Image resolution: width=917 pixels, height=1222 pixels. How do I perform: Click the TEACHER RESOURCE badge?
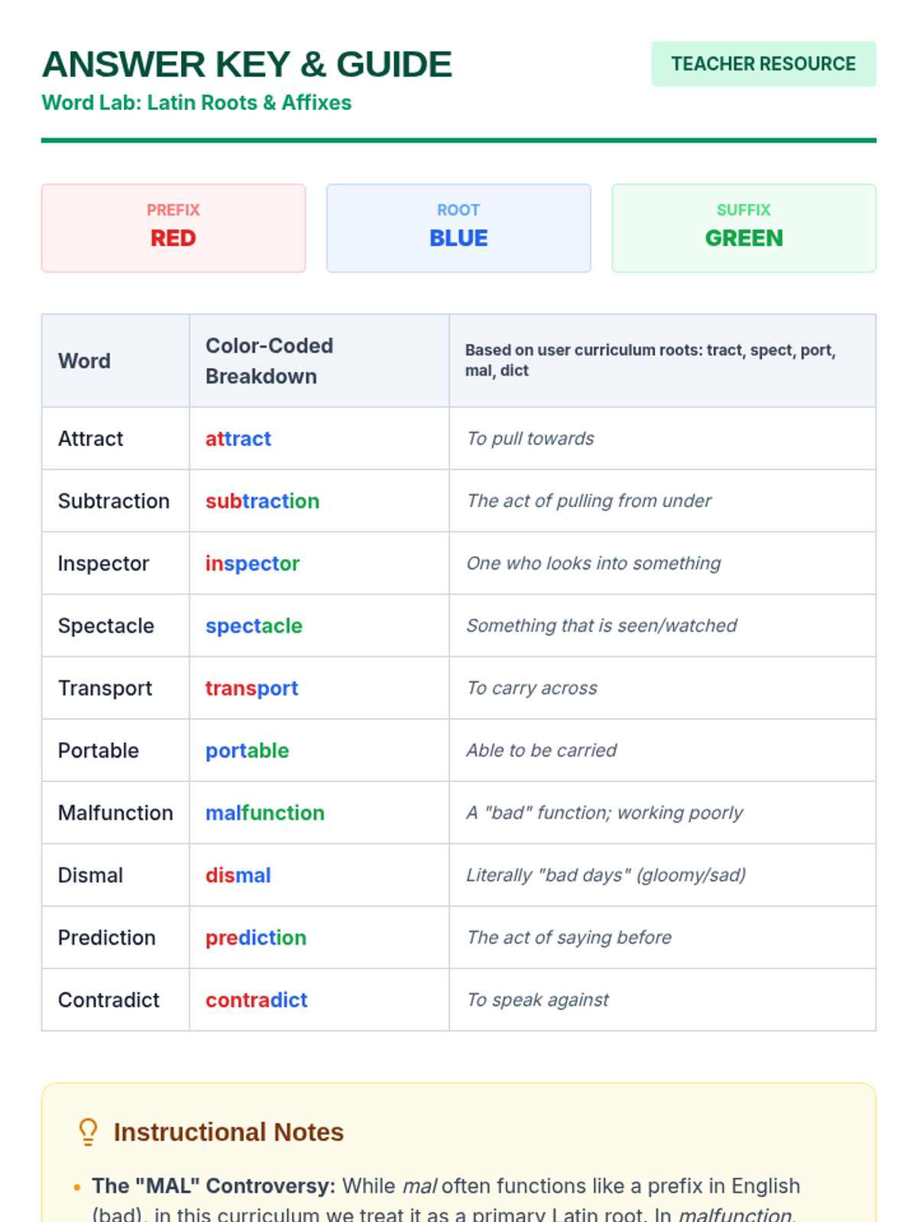click(x=763, y=64)
